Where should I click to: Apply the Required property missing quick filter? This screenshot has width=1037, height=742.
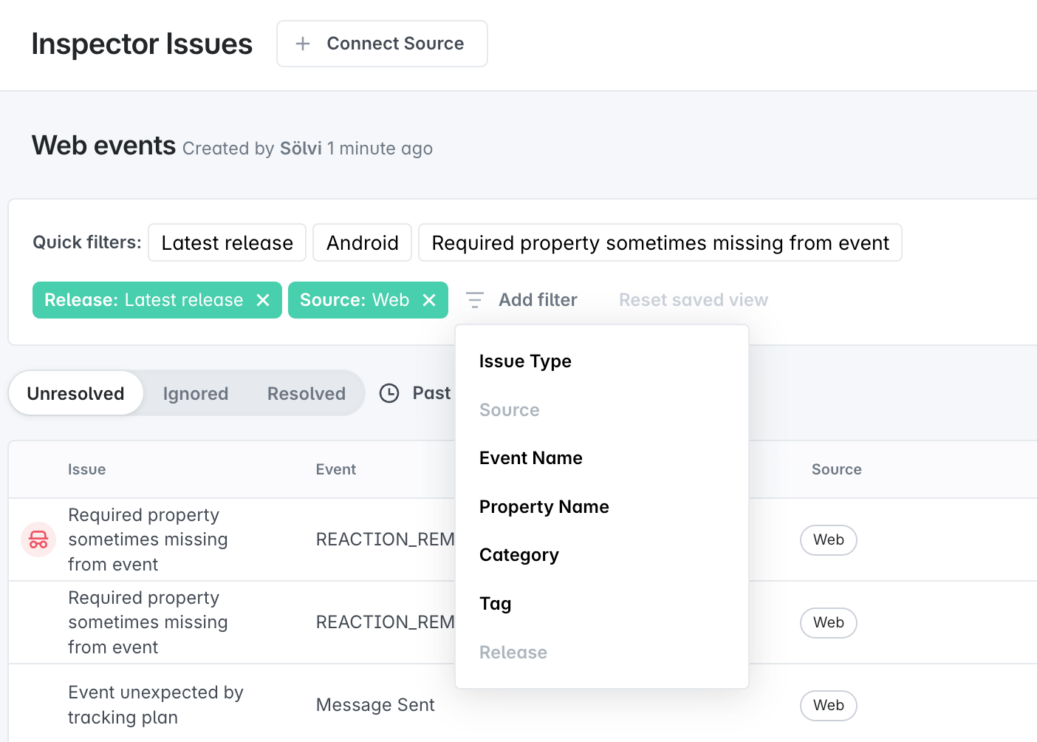pos(660,242)
